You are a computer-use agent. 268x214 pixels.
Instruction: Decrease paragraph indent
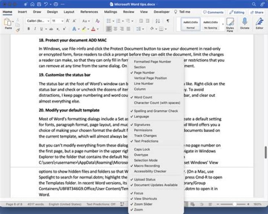tap(141, 21)
